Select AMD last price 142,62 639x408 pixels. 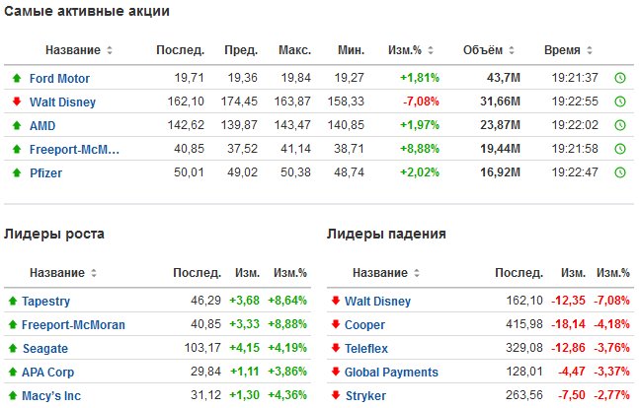click(x=186, y=125)
